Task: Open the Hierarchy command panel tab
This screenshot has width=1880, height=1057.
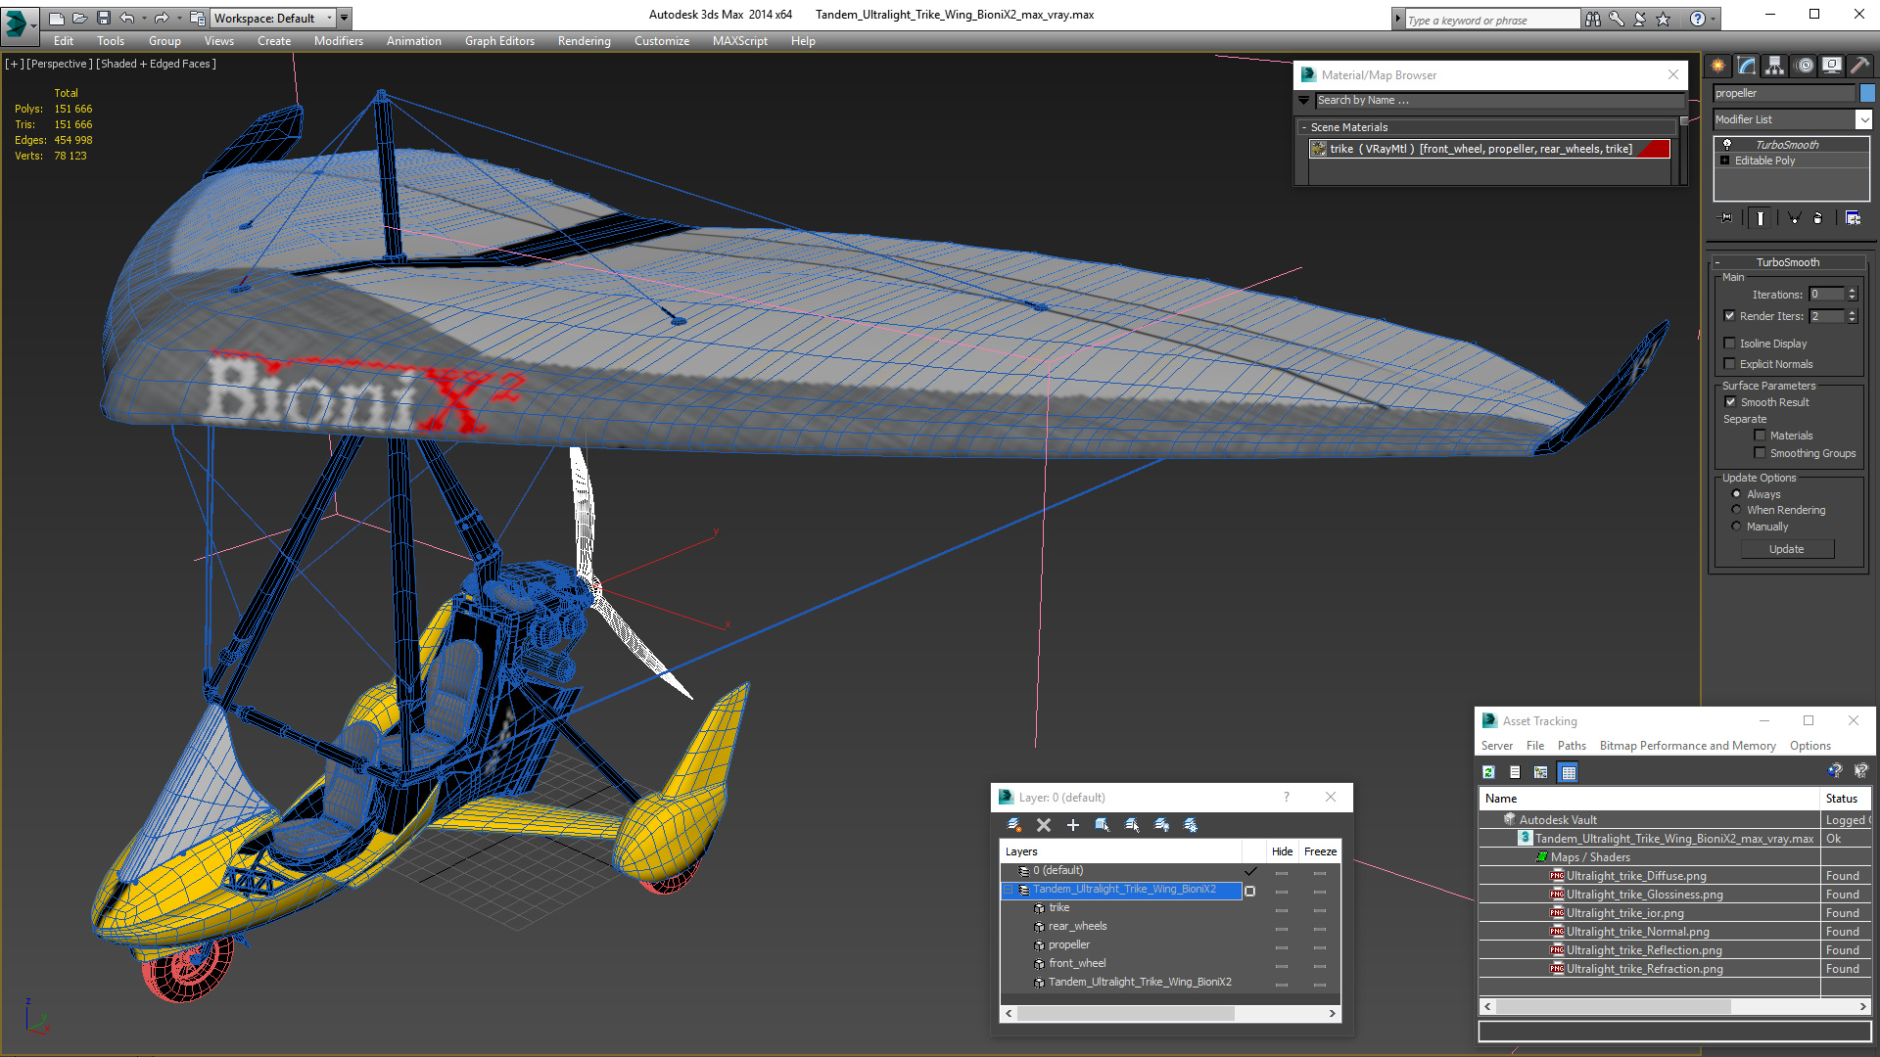Action: coord(1774,66)
